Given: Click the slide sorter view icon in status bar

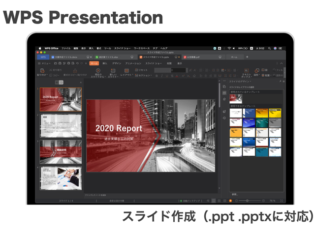Looking at the screenshot, I should point(219,201).
